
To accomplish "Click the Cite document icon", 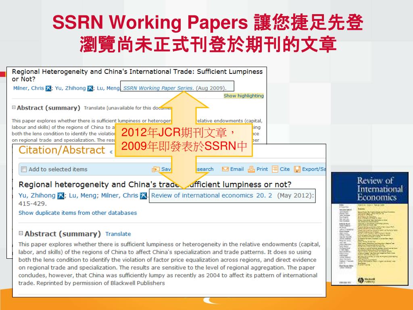I will tap(275, 169).
